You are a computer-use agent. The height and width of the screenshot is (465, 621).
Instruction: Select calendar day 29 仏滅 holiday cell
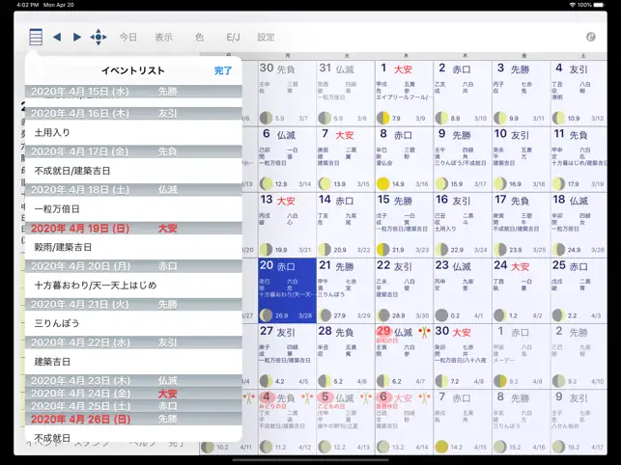tap(404, 357)
